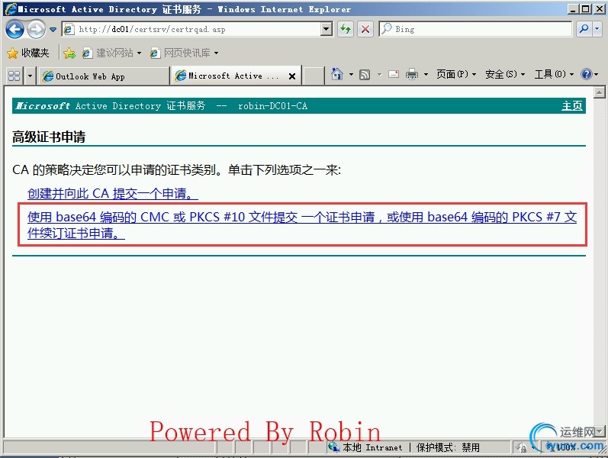This screenshot has width=608, height=458.
Task: Click the Bing search input box
Action: (x=475, y=29)
